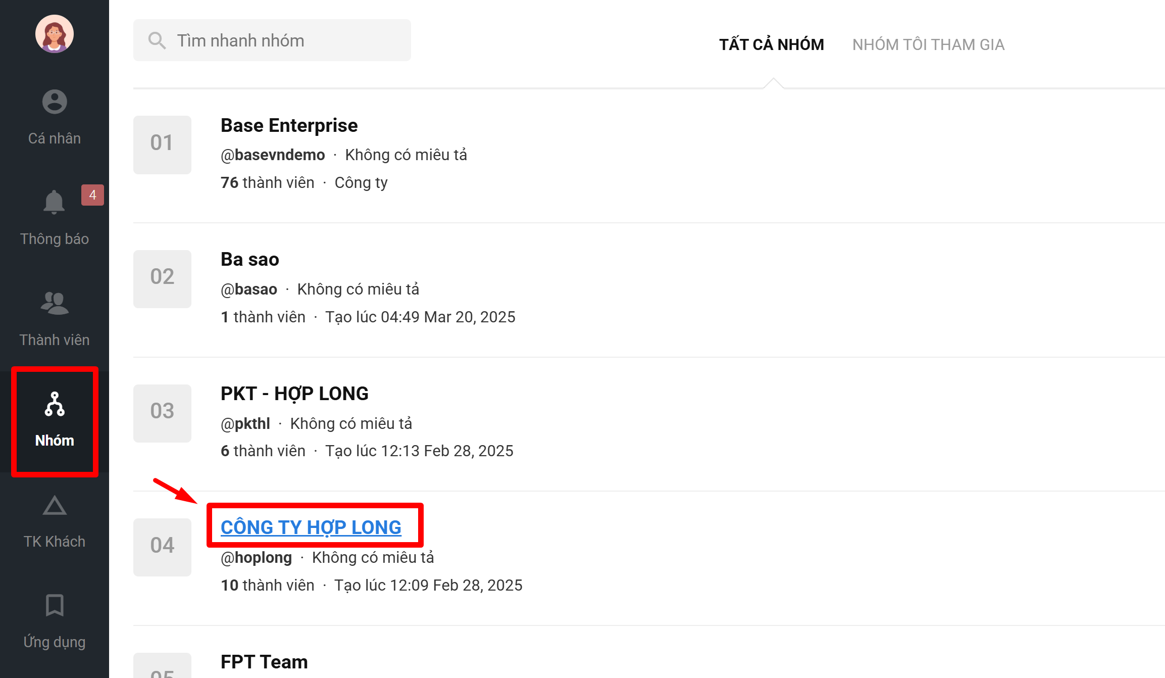Open the FPT Team group
Image resolution: width=1165 pixels, height=678 pixels.
click(264, 661)
